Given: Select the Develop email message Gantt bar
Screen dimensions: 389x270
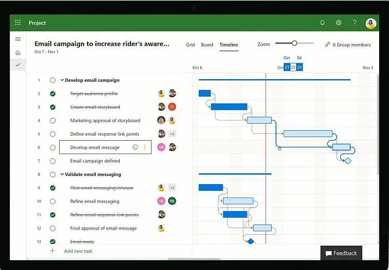Looking at the screenshot, I should tap(341, 147).
